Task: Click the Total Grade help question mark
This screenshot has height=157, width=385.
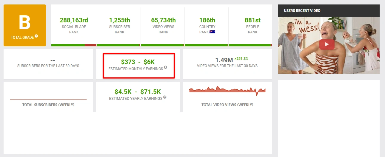Action: click(36, 36)
